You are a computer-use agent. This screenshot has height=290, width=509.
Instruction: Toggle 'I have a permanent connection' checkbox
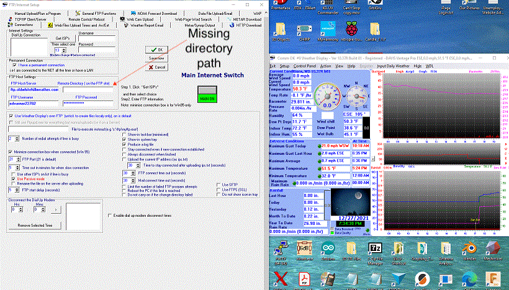point(15,65)
